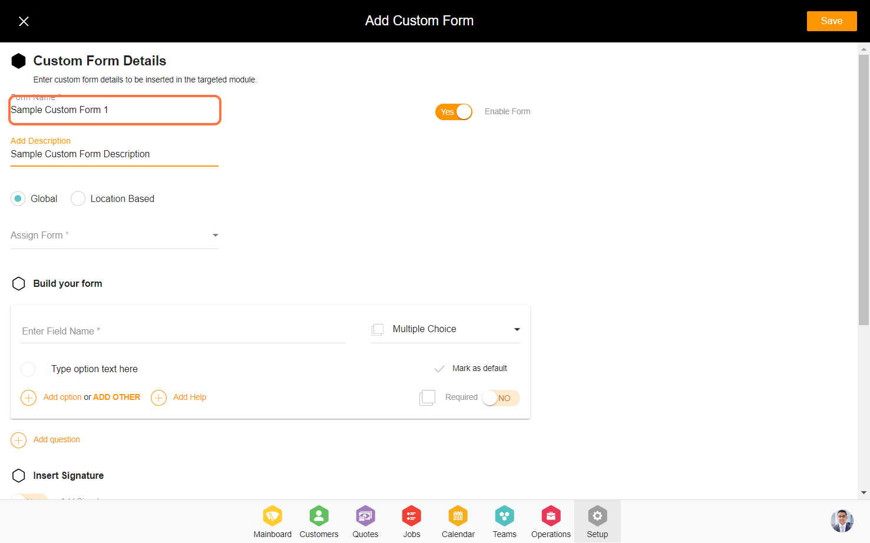This screenshot has width=870, height=543.
Task: Click the scrollbar up arrow
Action: tap(864, 49)
